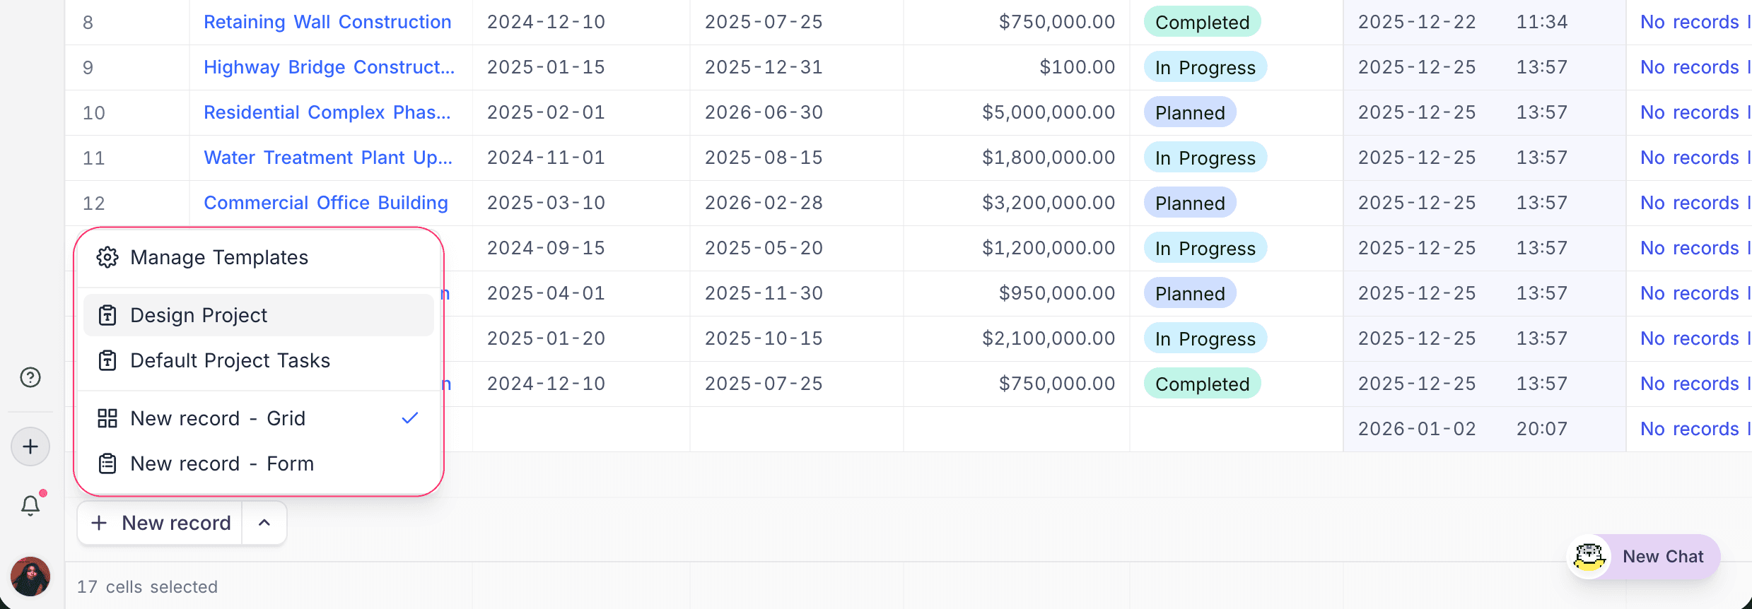The height and width of the screenshot is (609, 1752).
Task: Click the checkmark on New record - Grid
Action: [410, 418]
